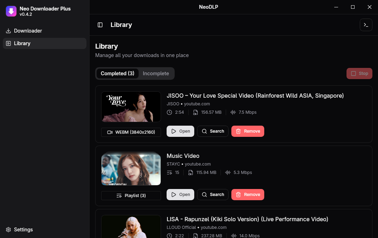Search for the STAYC Music Video
Image resolution: width=378 pixels, height=238 pixels.
tap(213, 195)
